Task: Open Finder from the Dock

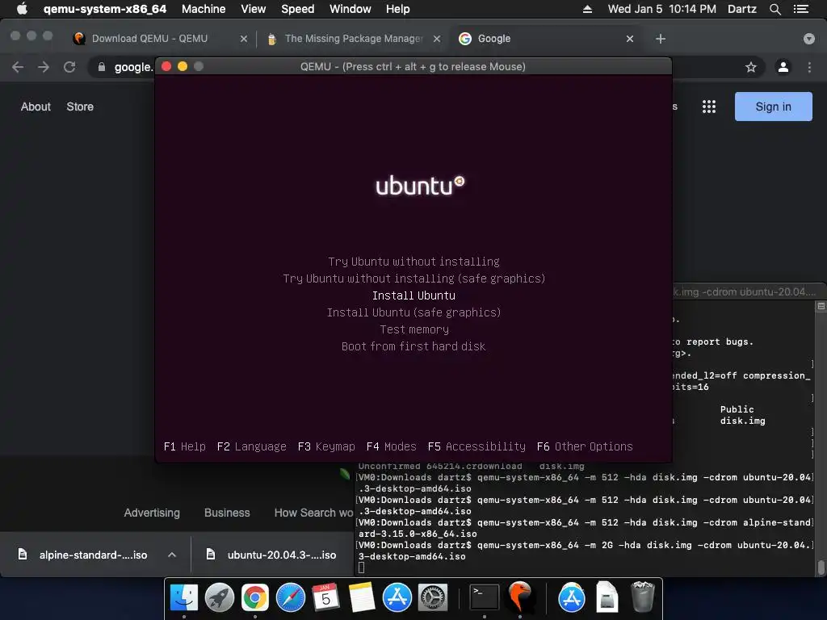Action: coord(183,598)
